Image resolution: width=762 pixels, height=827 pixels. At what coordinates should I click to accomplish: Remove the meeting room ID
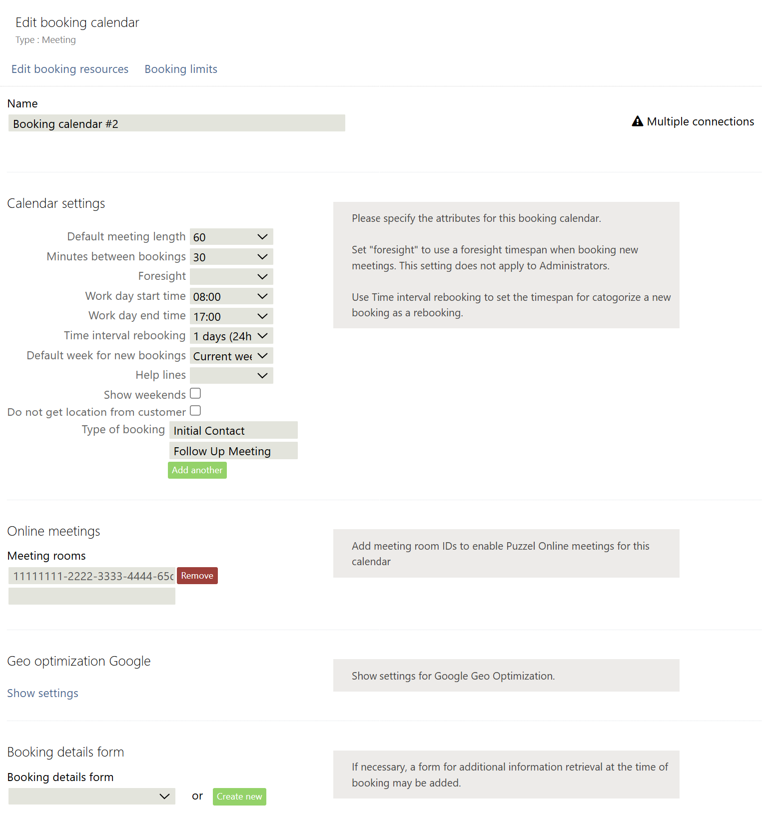click(197, 576)
